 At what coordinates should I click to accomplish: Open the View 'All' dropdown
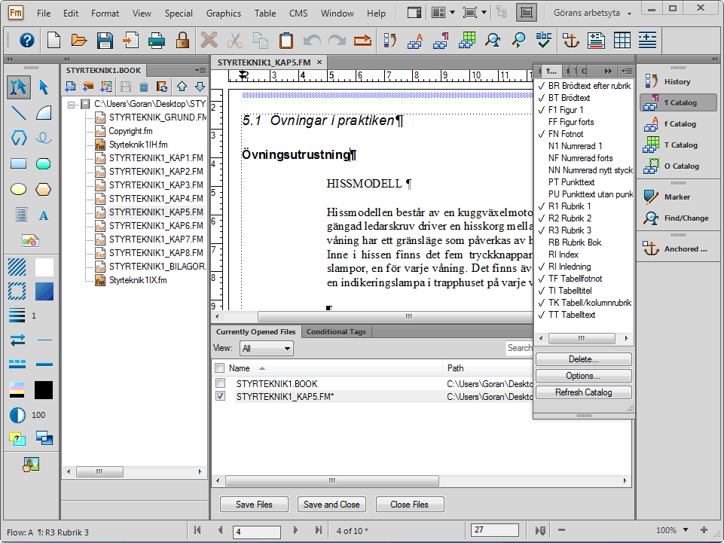[266, 349]
